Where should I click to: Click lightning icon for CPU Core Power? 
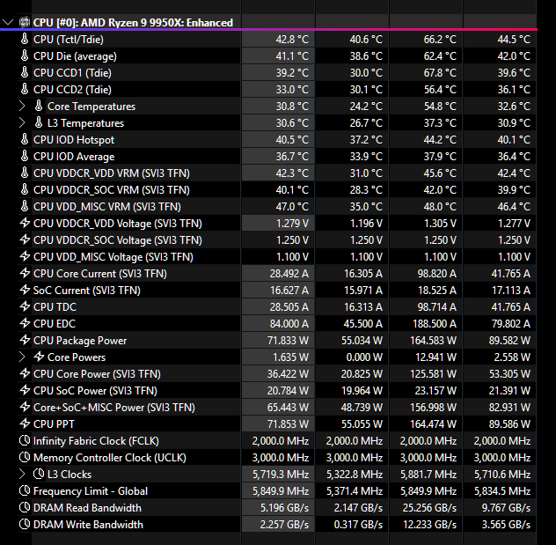pyautogui.click(x=25, y=373)
